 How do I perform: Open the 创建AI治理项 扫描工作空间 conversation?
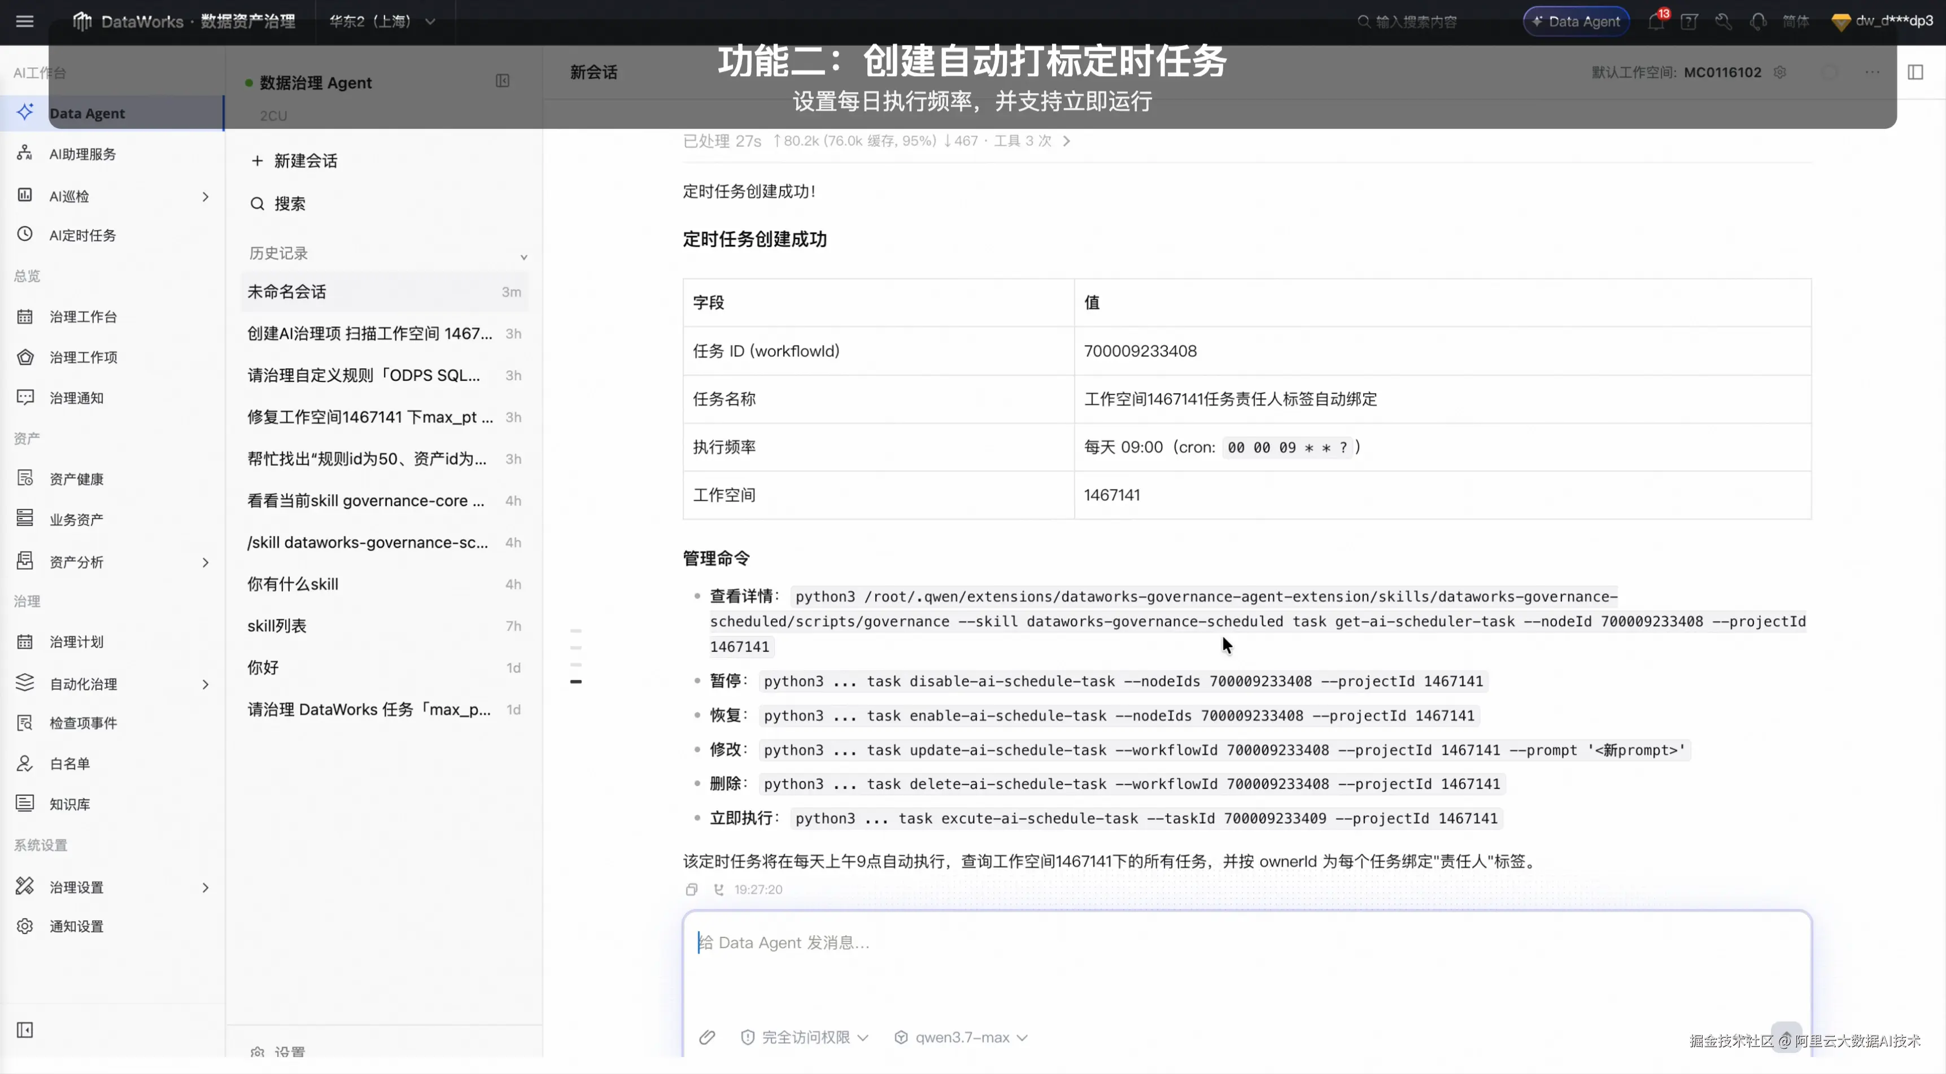tap(385, 333)
